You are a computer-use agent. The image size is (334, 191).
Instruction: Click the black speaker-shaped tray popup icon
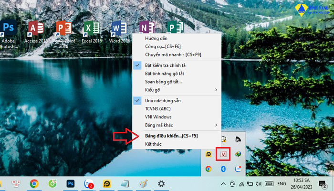coord(238,139)
